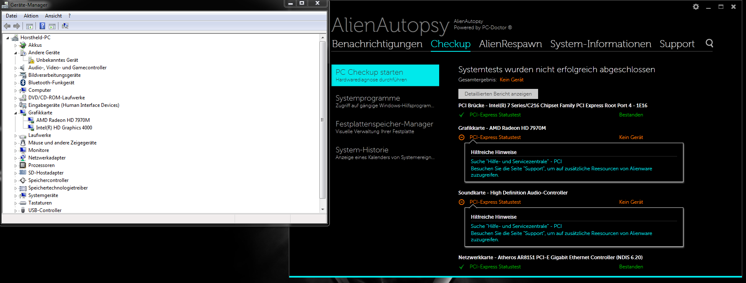This screenshot has width=746, height=283.
Task: Click the orange failed icon for Soundkarte test
Action: point(461,202)
